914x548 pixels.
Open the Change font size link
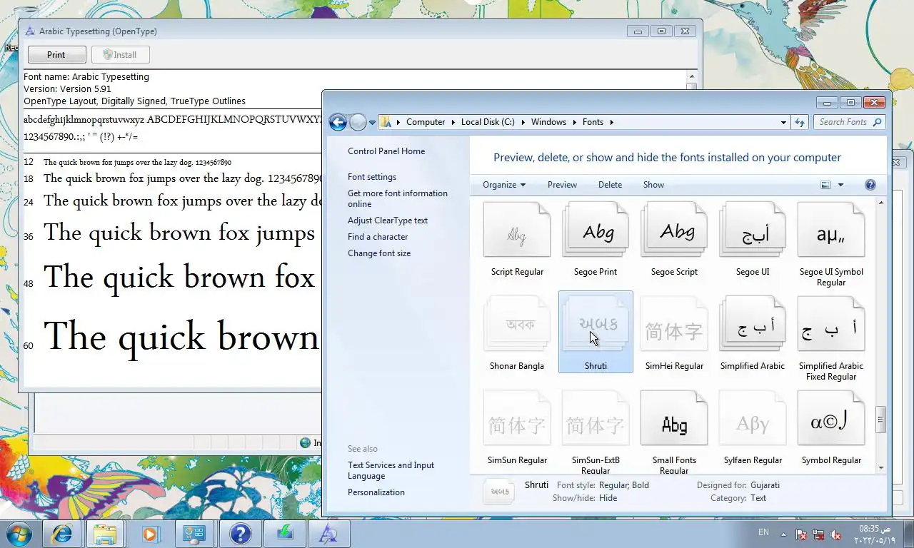[379, 253]
